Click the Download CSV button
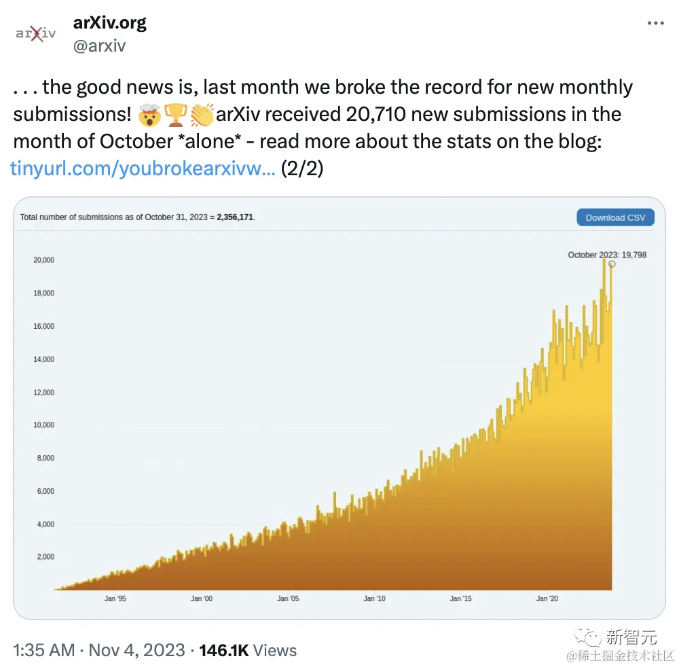The image size is (679, 667). [x=615, y=217]
